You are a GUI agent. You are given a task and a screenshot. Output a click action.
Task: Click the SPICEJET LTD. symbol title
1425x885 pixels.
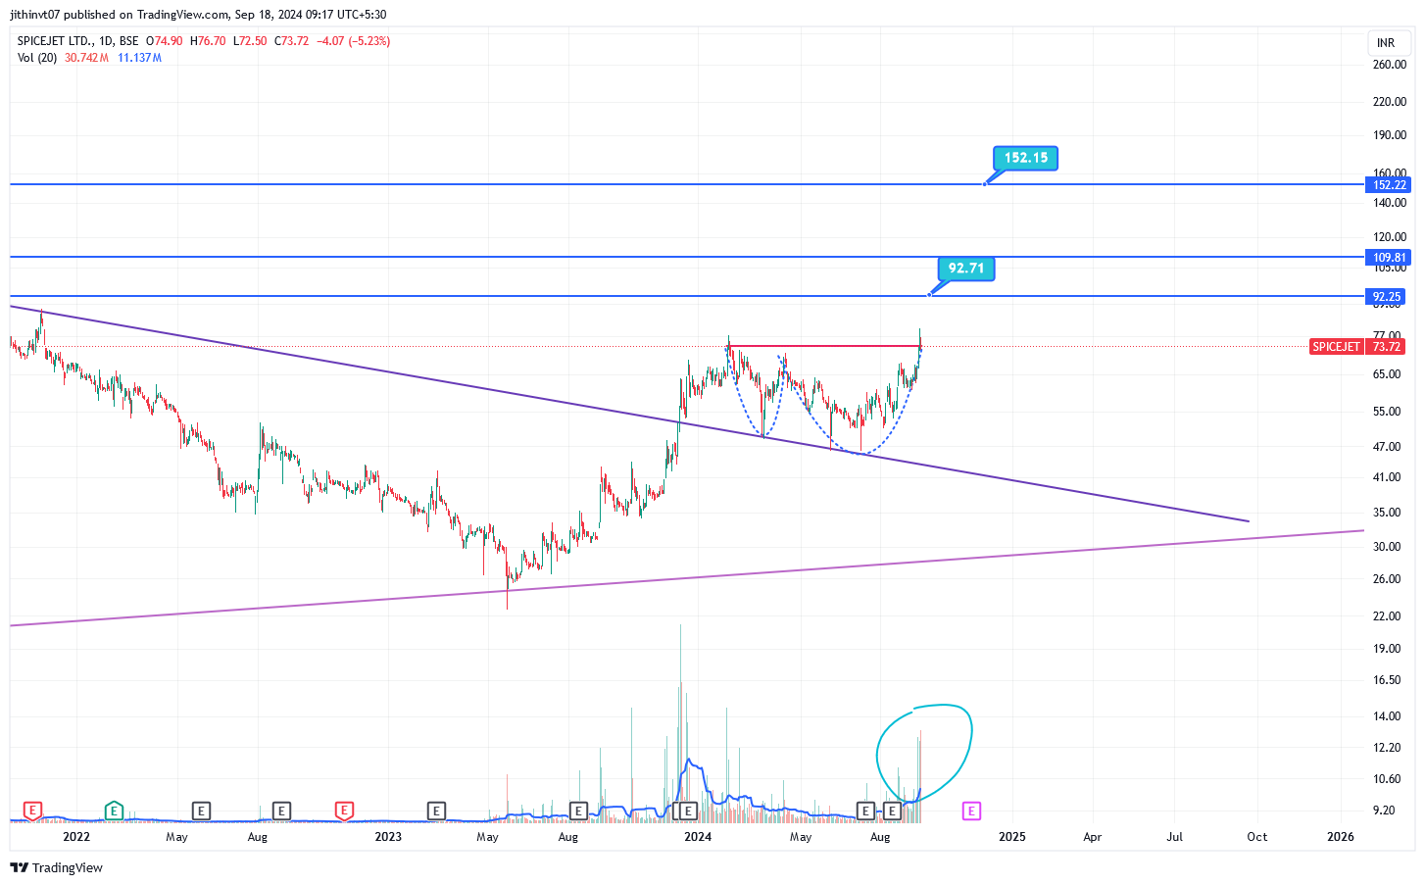click(x=56, y=41)
